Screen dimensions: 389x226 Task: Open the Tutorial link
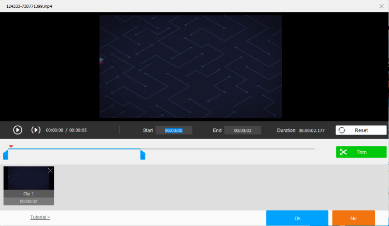point(40,217)
